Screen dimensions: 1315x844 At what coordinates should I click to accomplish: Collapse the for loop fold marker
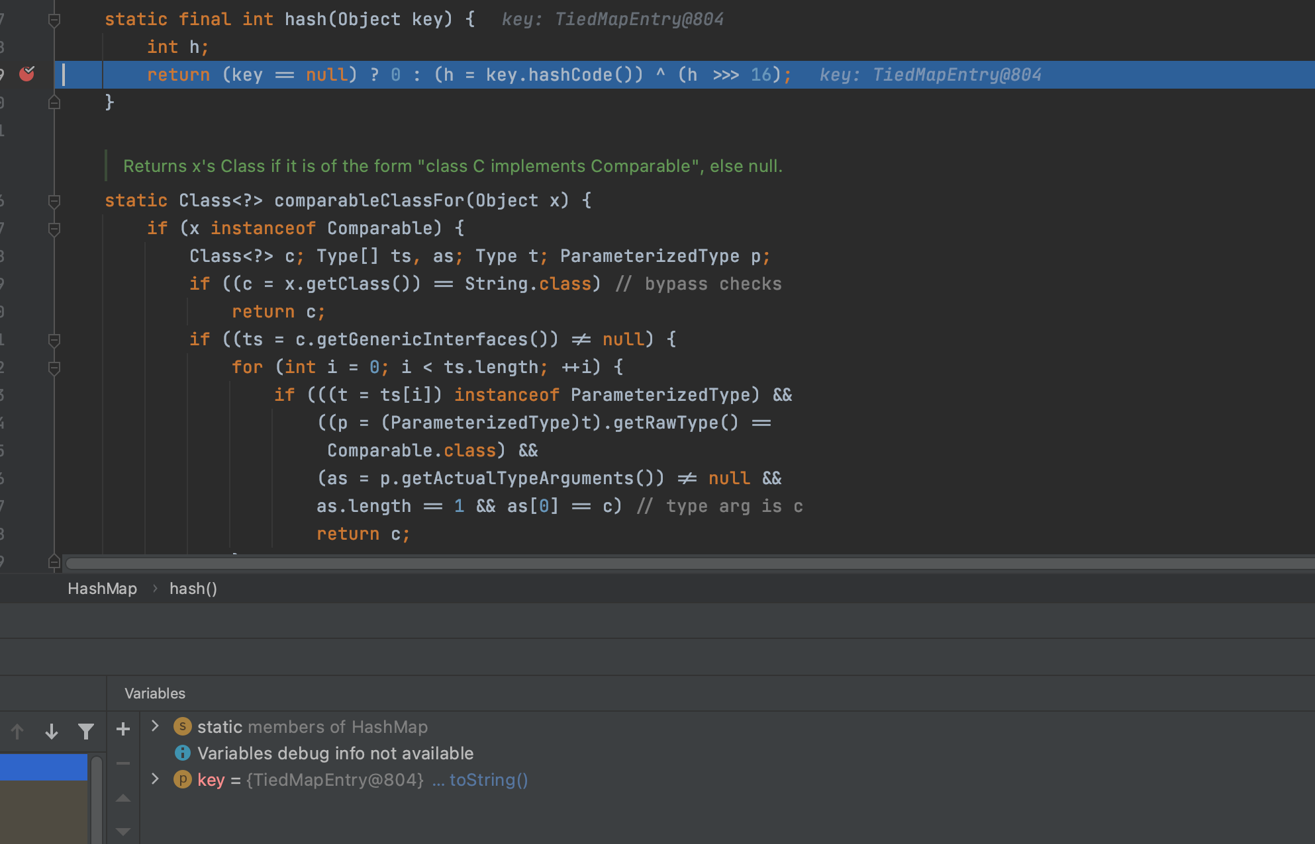(54, 368)
